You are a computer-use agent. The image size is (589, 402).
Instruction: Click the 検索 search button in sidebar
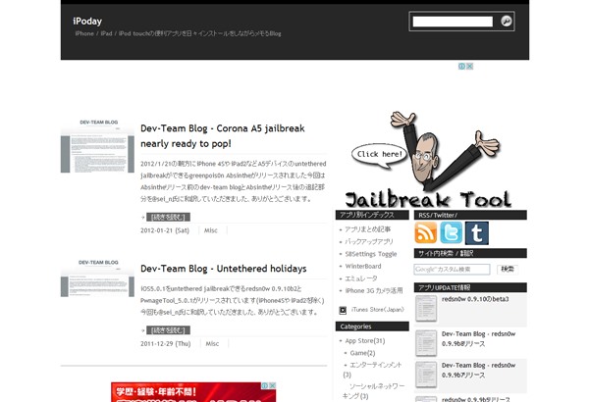tap(508, 269)
